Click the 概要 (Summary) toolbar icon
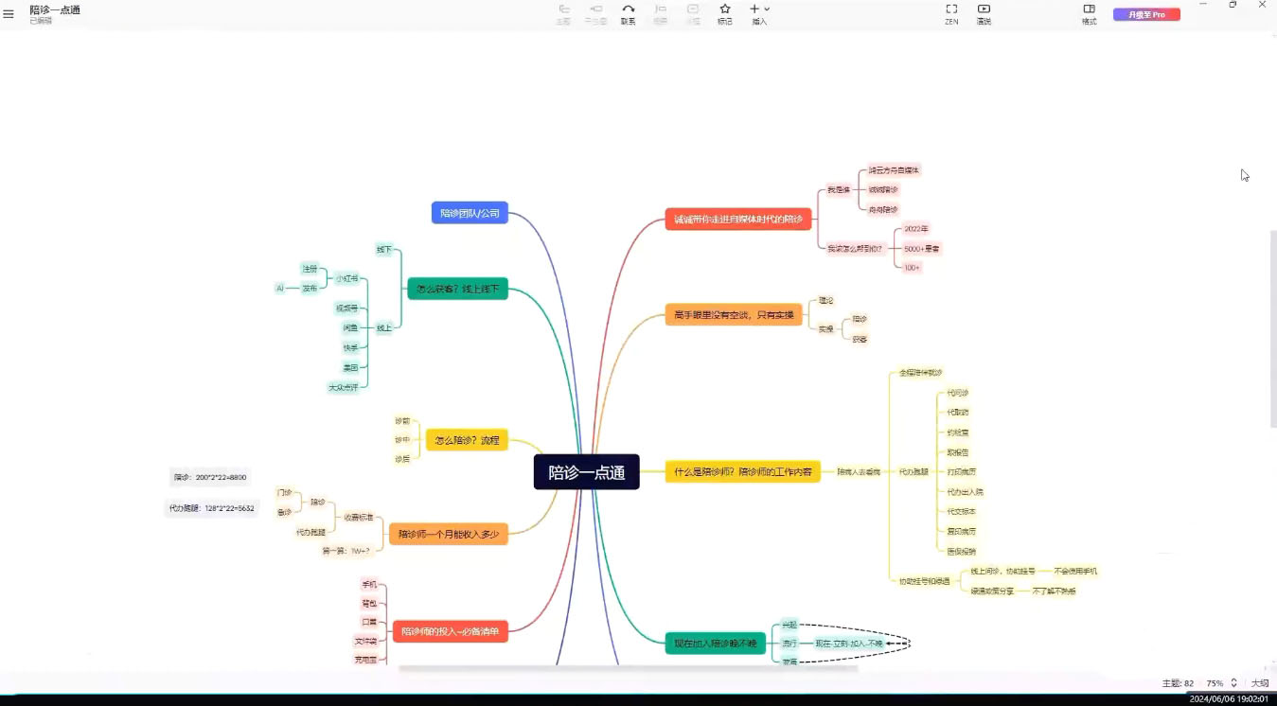The width and height of the screenshot is (1277, 706). pyautogui.click(x=661, y=13)
